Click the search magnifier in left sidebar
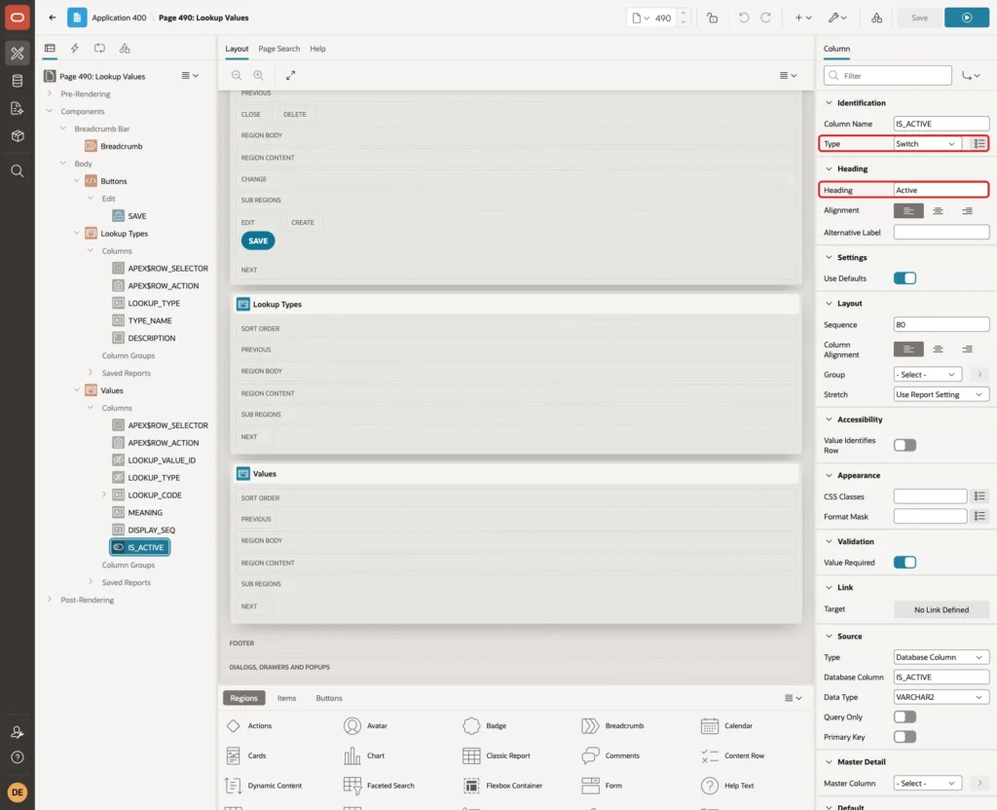This screenshot has width=997, height=810. (x=18, y=171)
